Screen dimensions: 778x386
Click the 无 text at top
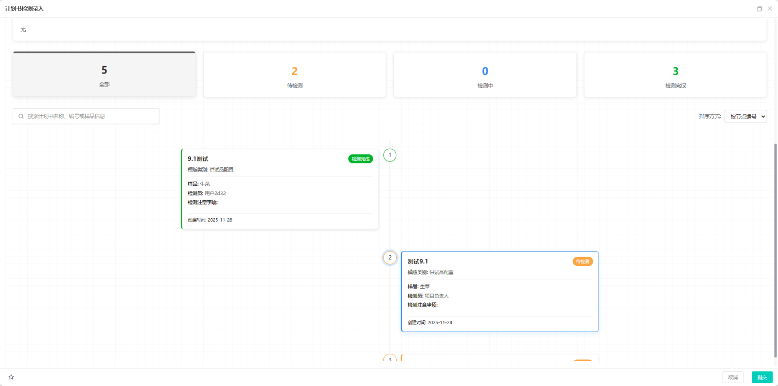(23, 29)
